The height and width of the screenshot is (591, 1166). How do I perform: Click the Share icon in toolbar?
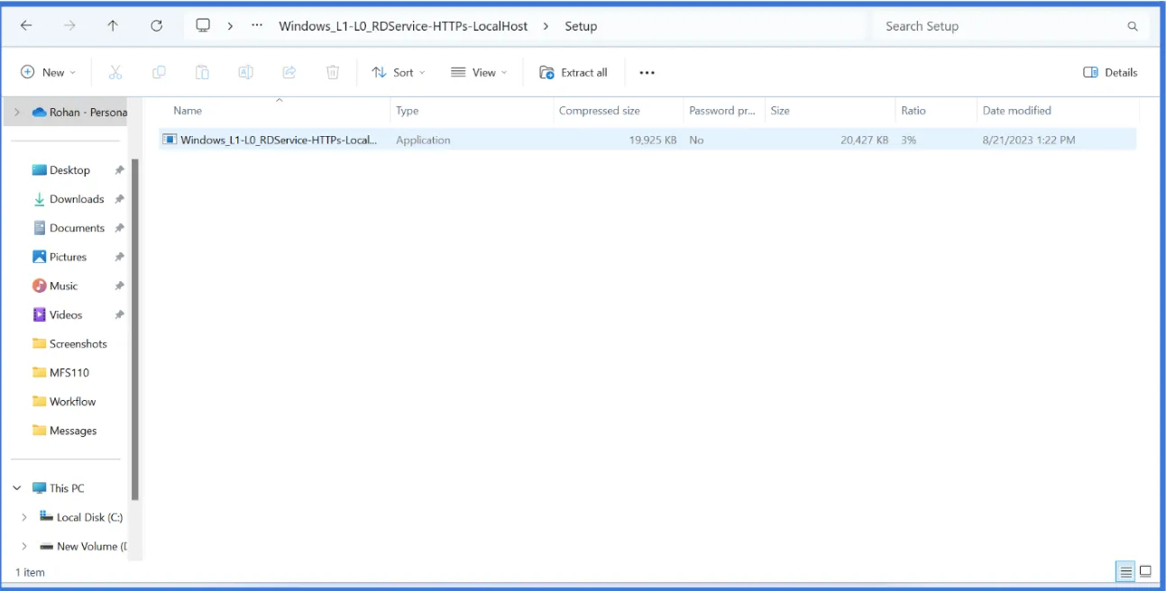click(289, 72)
